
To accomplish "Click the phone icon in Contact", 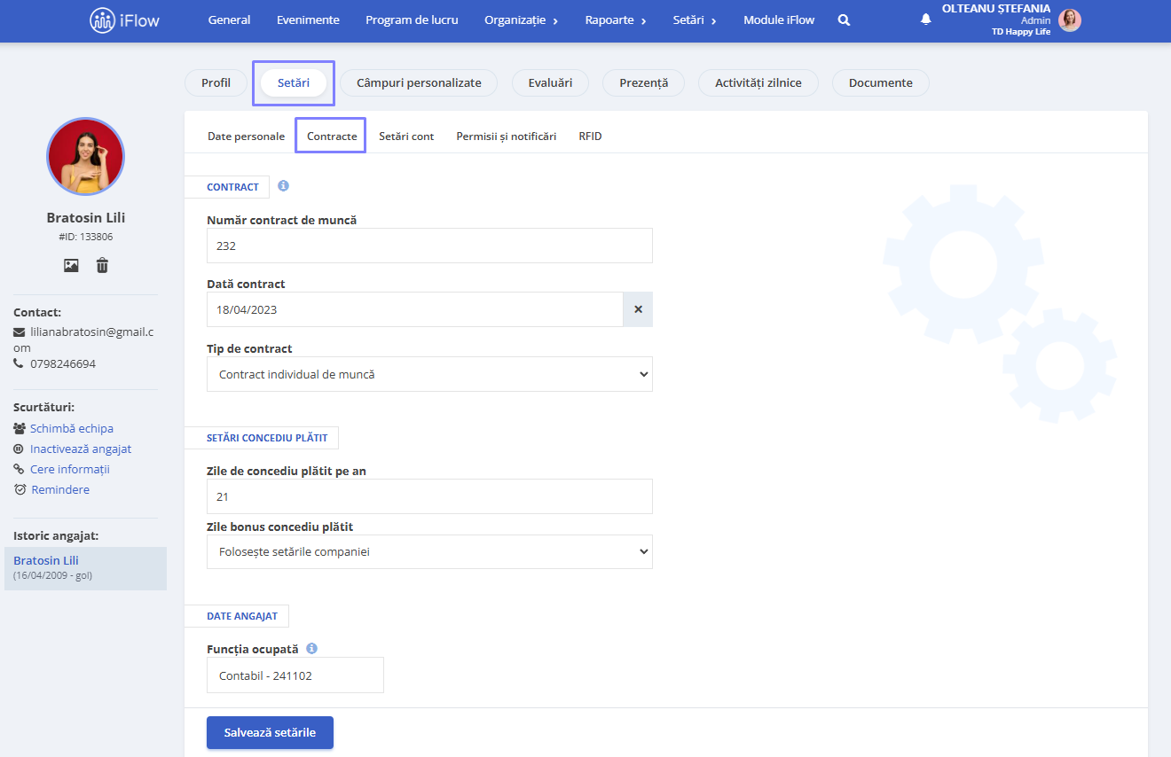I will tap(19, 363).
